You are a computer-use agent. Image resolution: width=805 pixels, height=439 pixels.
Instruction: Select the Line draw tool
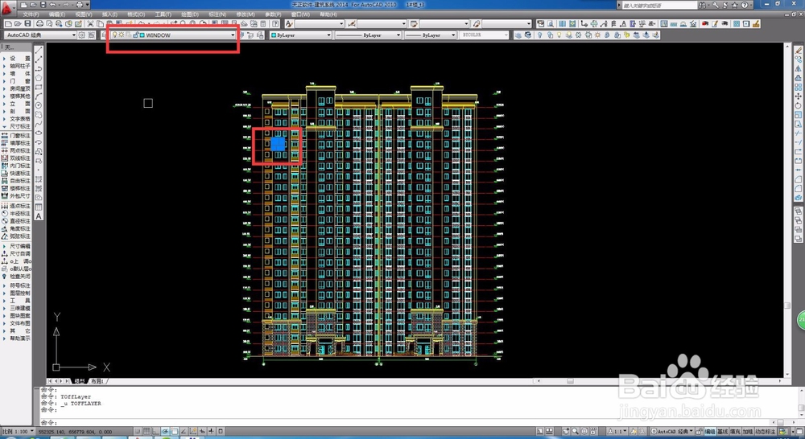(x=39, y=51)
